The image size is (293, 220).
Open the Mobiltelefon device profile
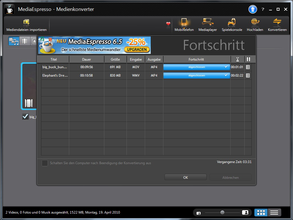pos(184,25)
